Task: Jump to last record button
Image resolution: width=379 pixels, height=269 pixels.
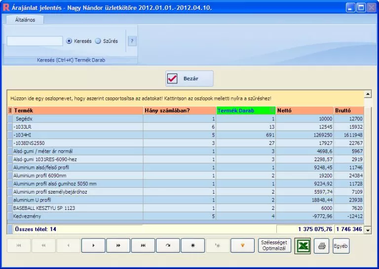Action: (143, 245)
